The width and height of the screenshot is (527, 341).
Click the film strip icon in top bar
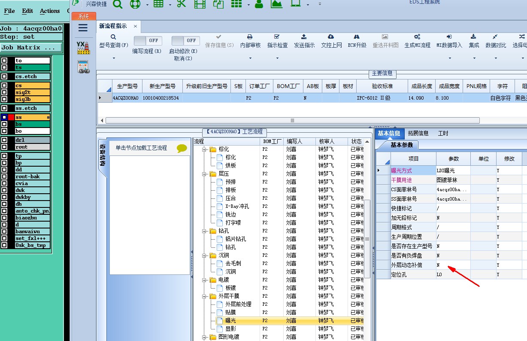(x=200, y=4)
